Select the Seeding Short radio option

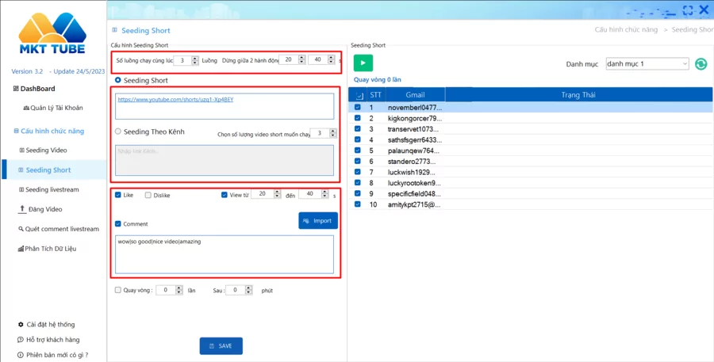click(x=118, y=80)
